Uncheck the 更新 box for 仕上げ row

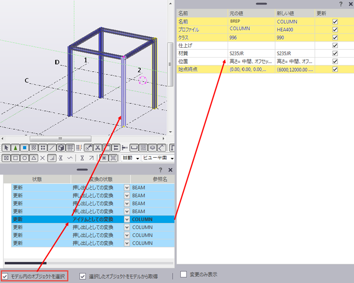point(335,45)
